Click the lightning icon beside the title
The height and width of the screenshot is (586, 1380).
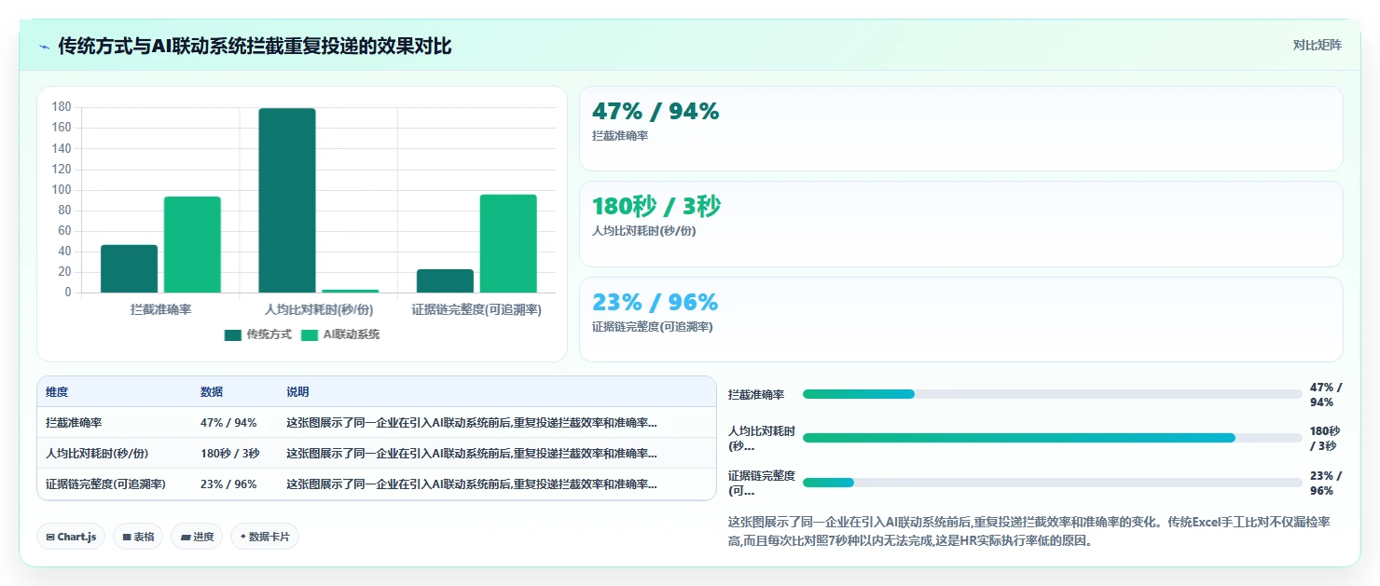click(45, 47)
